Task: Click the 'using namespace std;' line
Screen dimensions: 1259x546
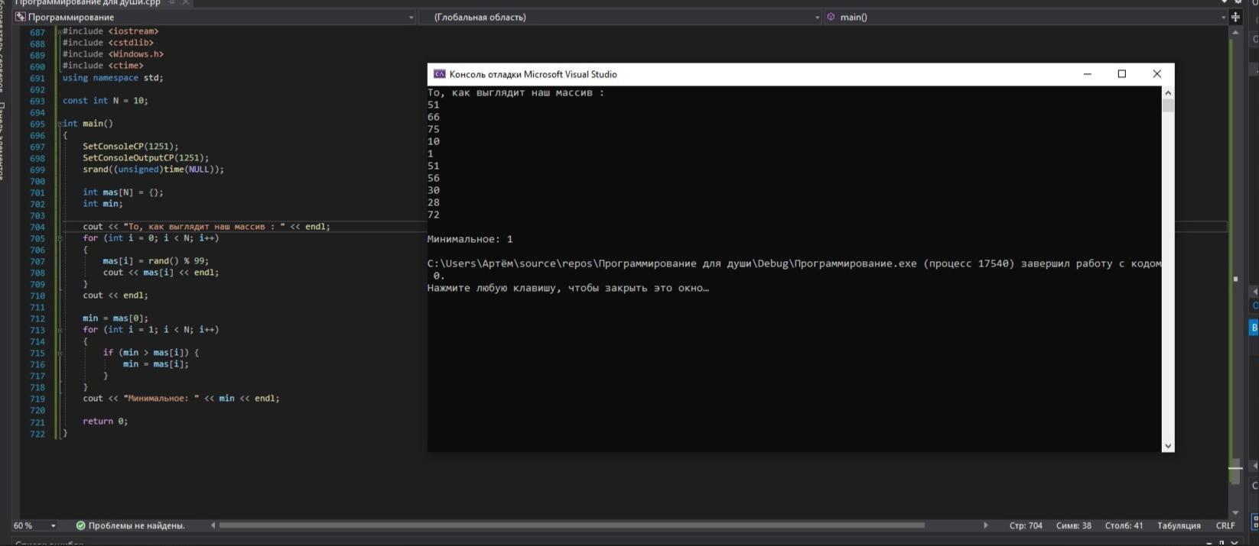Action: click(x=113, y=78)
